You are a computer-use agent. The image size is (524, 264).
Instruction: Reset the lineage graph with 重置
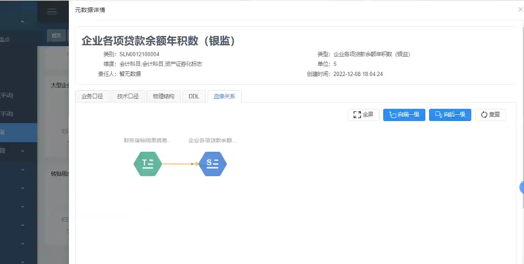[x=490, y=115]
